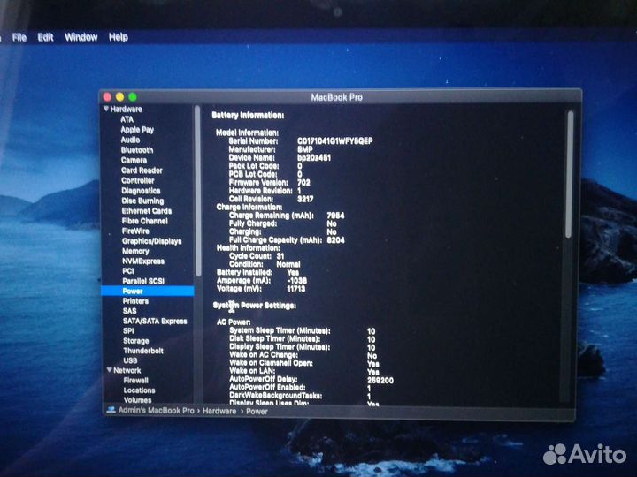Click the Battery Information heading
The height and width of the screenshot is (477, 637).
pos(248,115)
